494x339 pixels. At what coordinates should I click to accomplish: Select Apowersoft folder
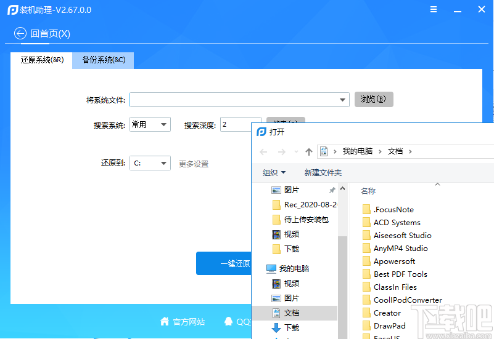click(389, 261)
